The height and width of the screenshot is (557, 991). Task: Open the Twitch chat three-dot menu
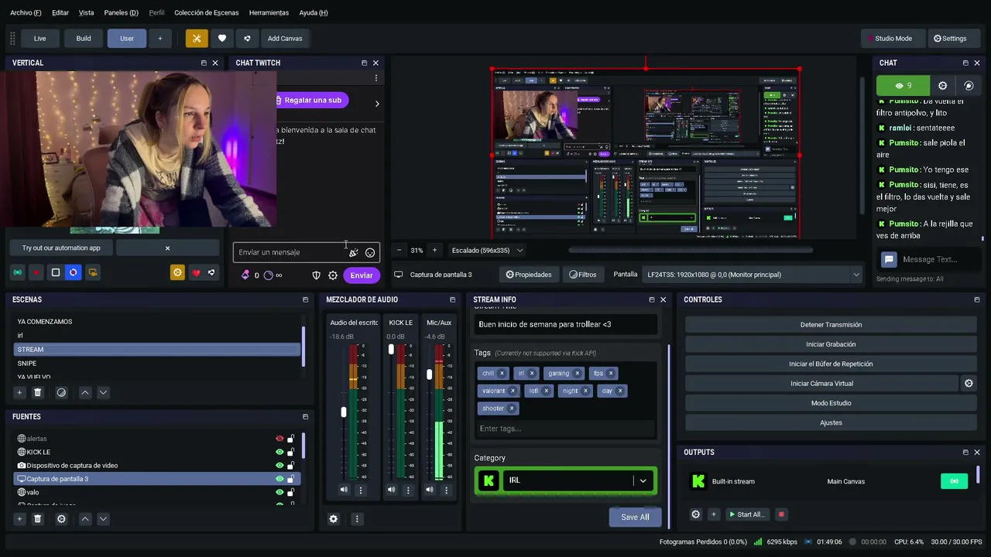pyautogui.click(x=376, y=78)
